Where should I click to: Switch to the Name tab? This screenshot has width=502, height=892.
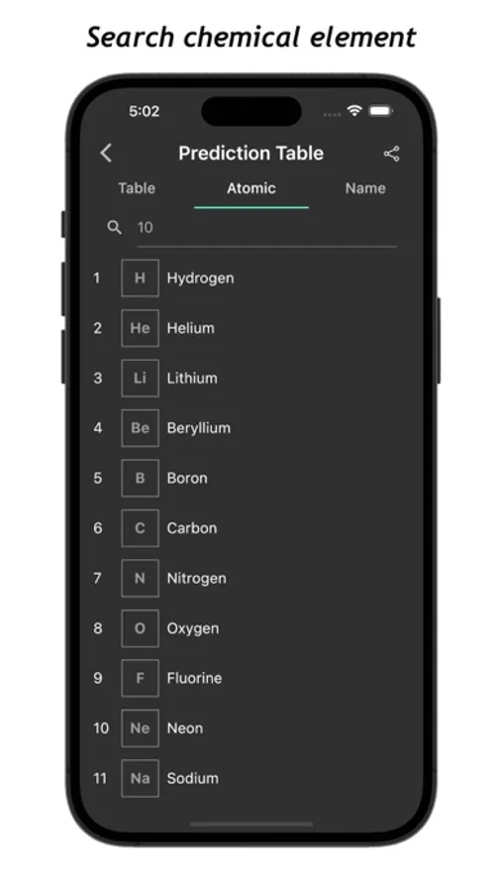tap(365, 188)
